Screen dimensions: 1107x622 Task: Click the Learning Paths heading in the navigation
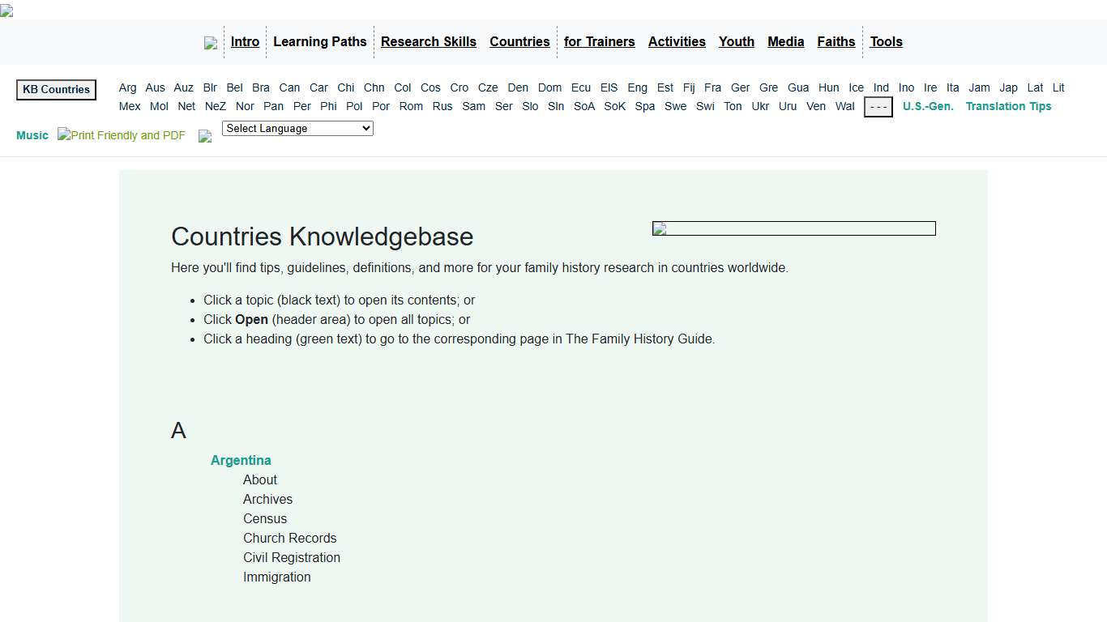tap(320, 41)
